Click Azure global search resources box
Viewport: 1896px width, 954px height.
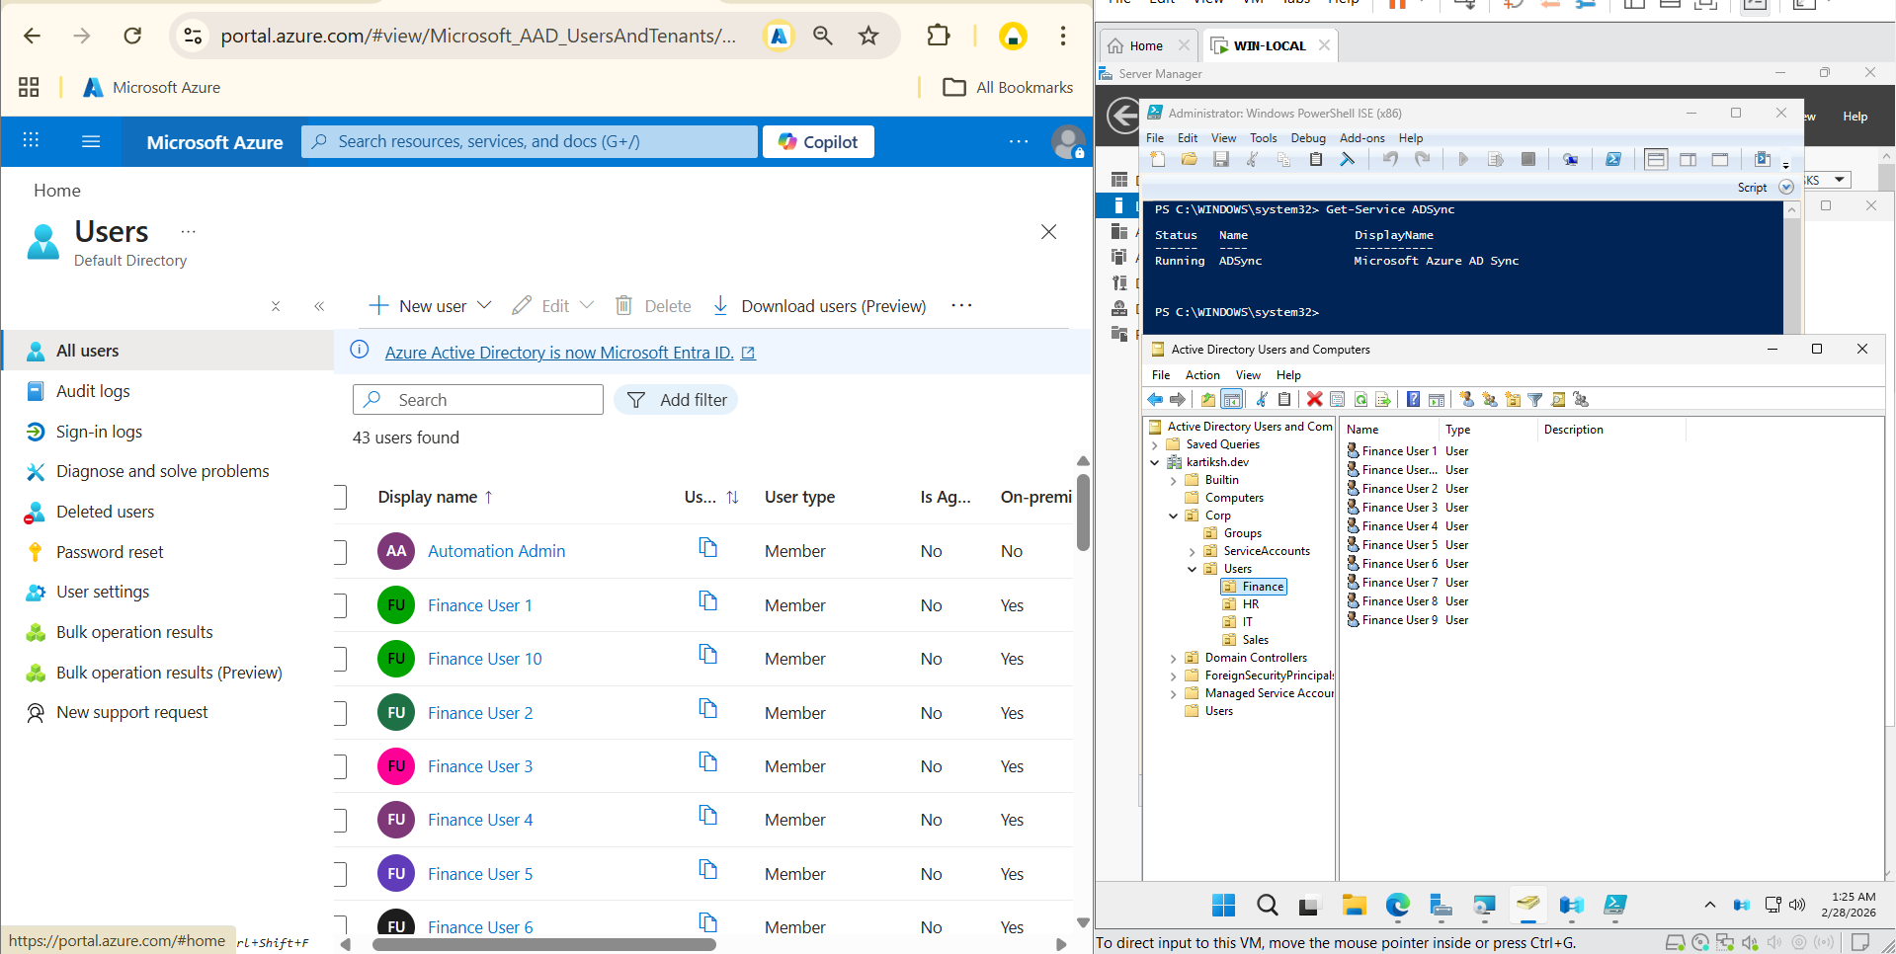(530, 142)
